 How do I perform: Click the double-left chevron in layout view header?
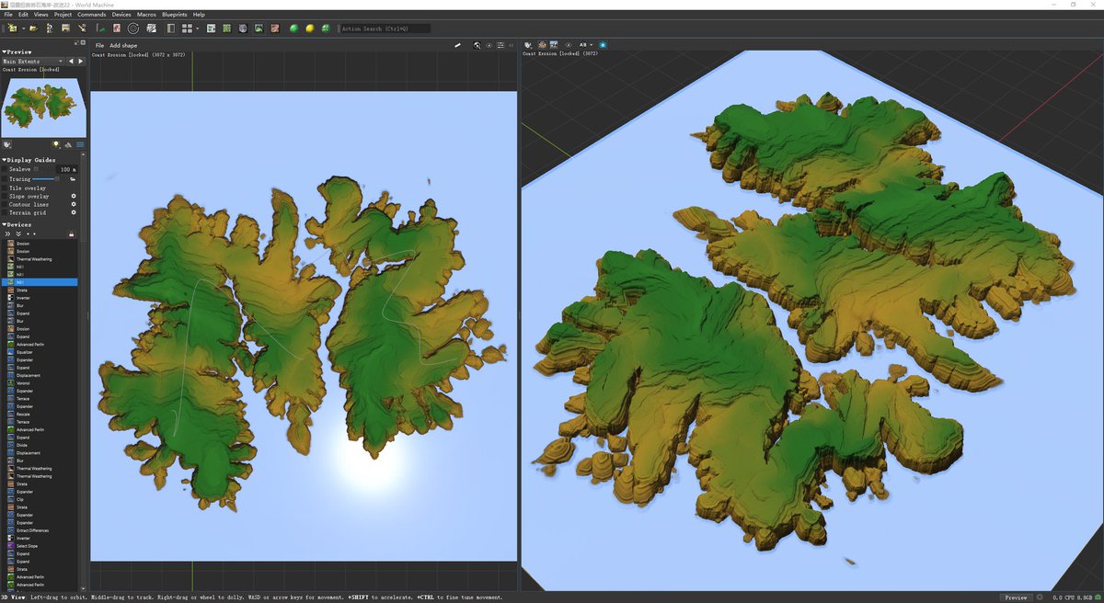tap(511, 45)
